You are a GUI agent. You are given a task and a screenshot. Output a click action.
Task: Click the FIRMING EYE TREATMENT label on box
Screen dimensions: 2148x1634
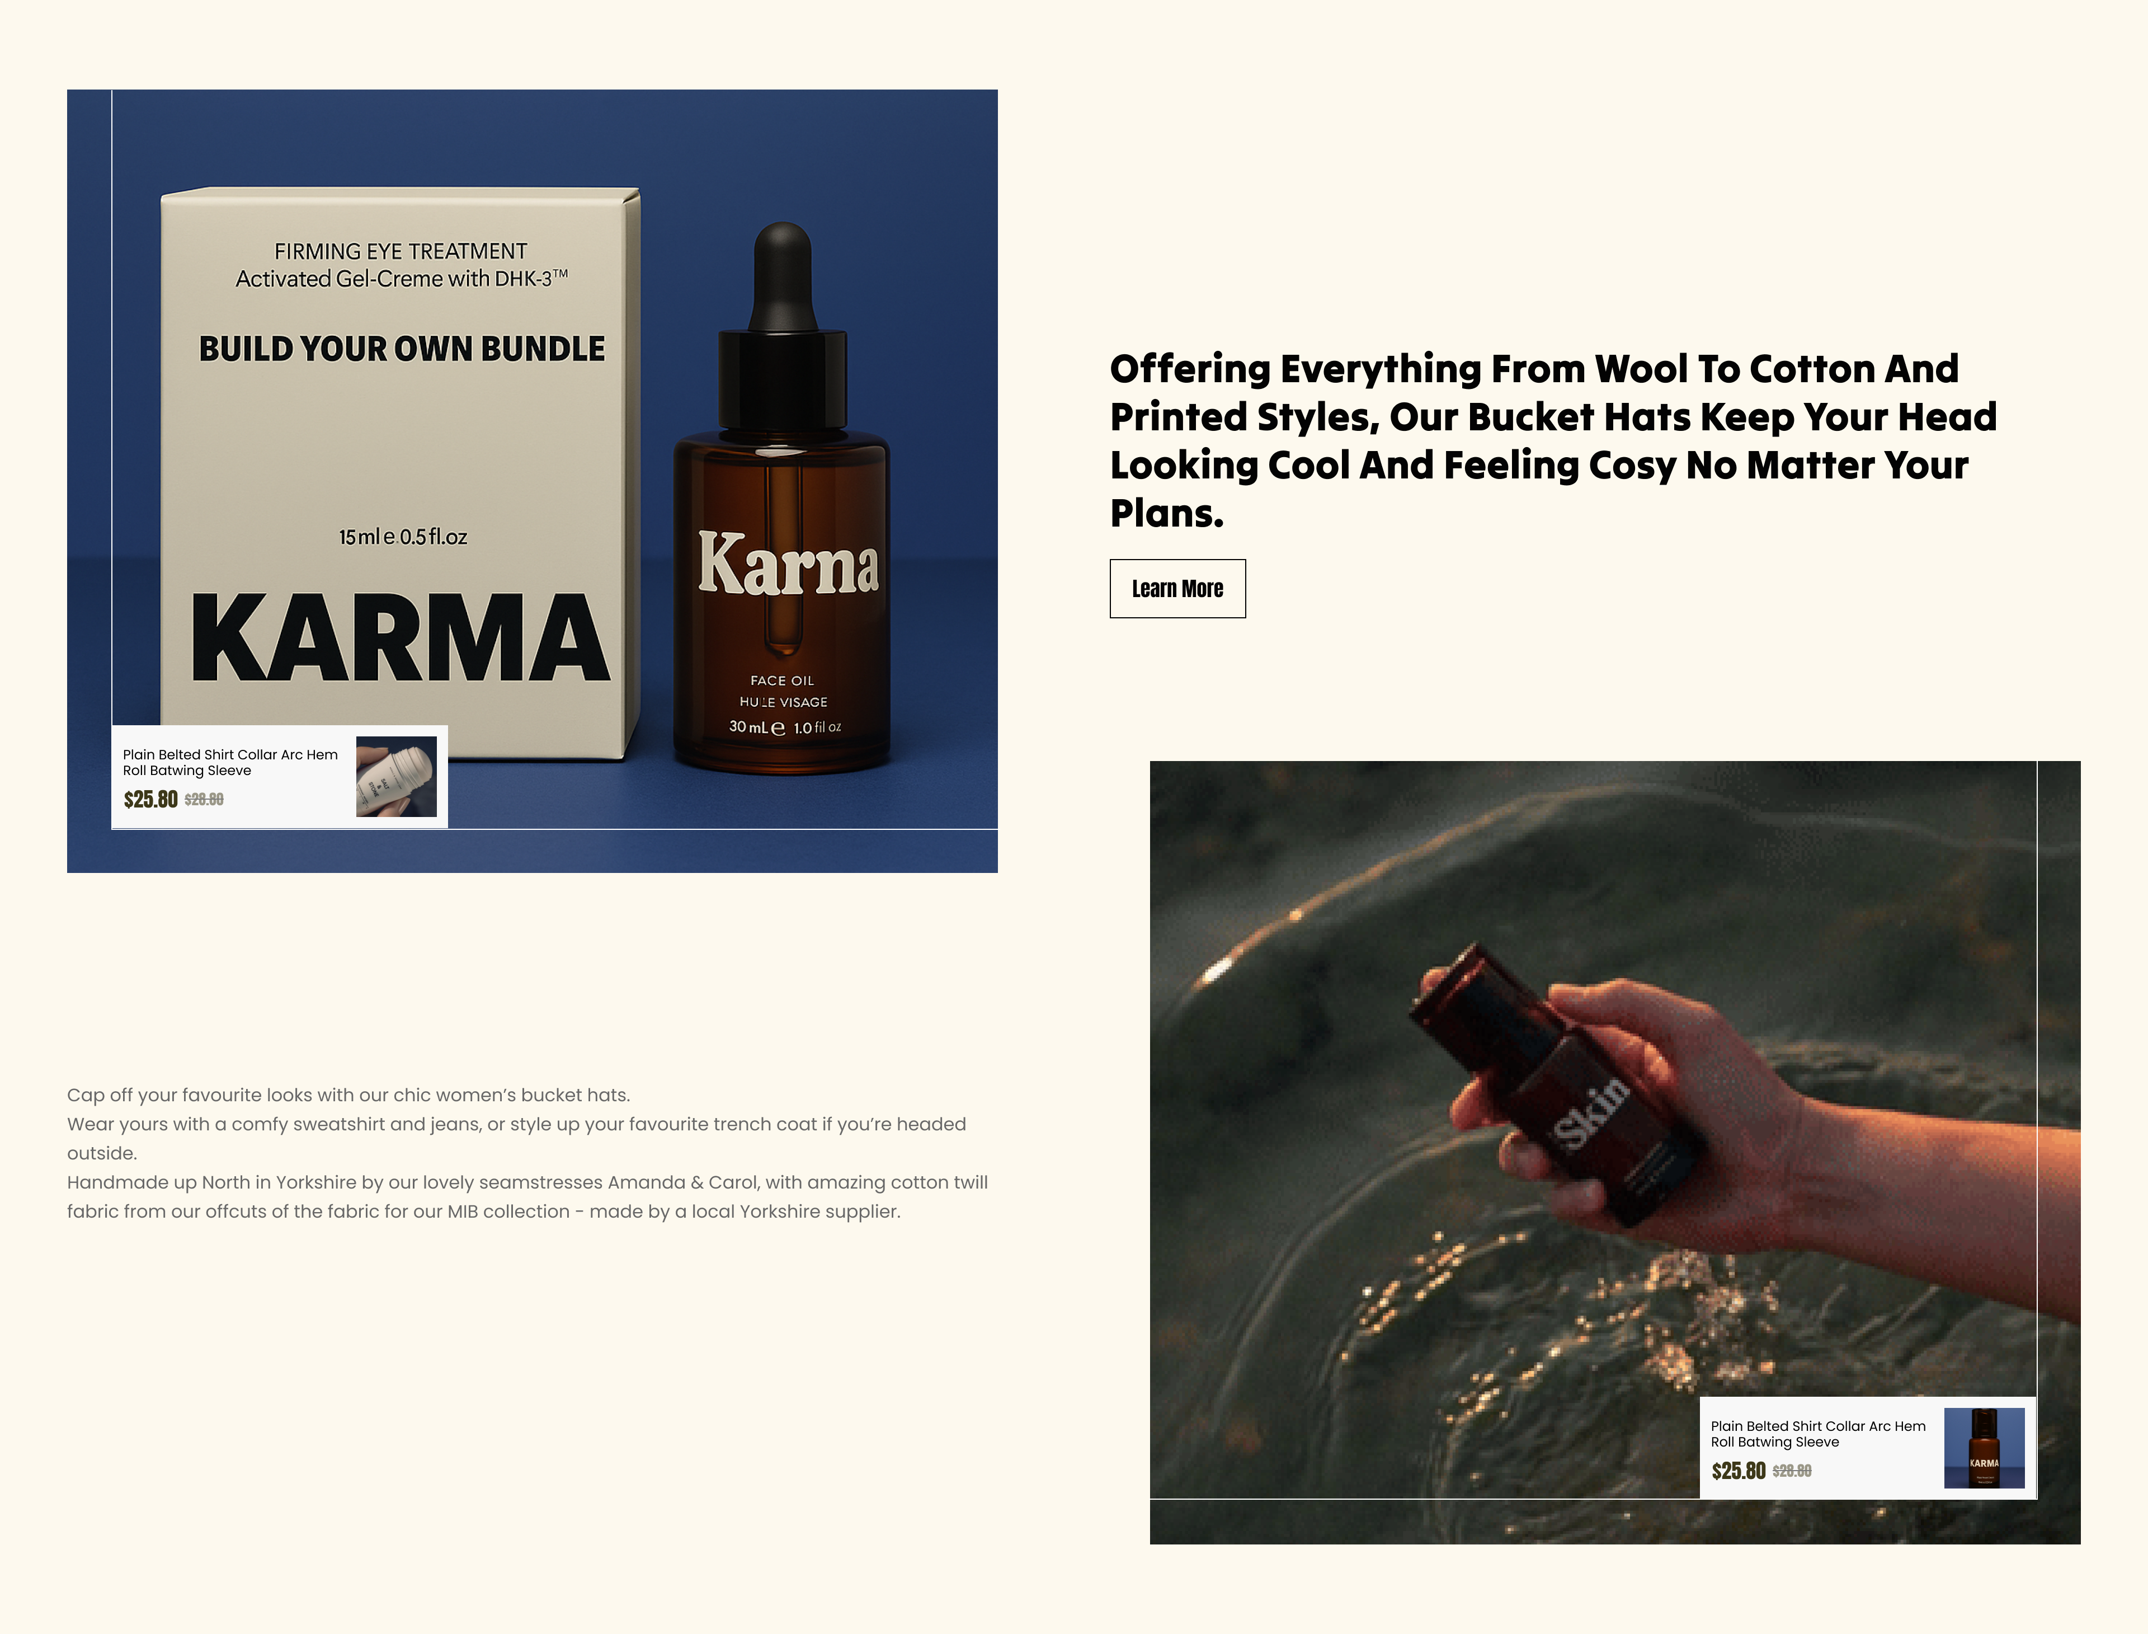[x=401, y=251]
